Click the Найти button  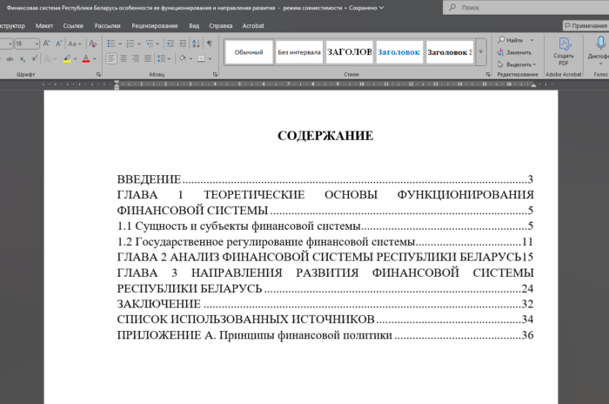coord(511,40)
